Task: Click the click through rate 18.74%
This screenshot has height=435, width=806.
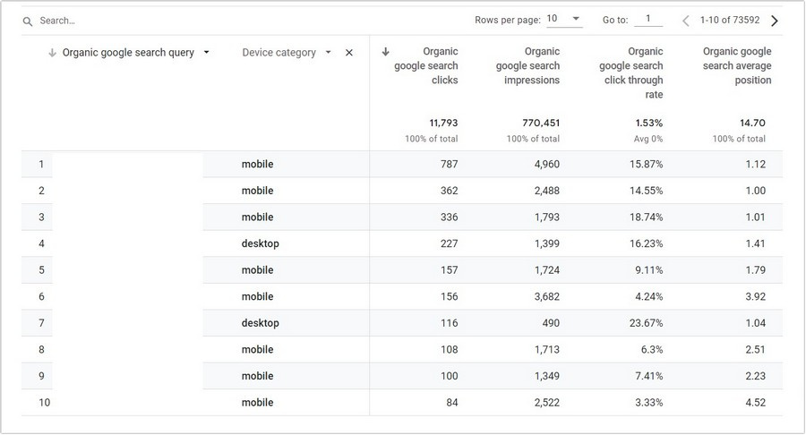Action: [646, 217]
